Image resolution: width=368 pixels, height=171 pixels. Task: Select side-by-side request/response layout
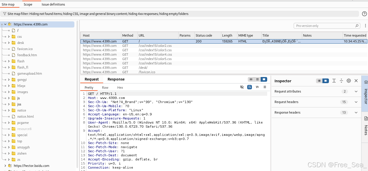tap(251, 79)
